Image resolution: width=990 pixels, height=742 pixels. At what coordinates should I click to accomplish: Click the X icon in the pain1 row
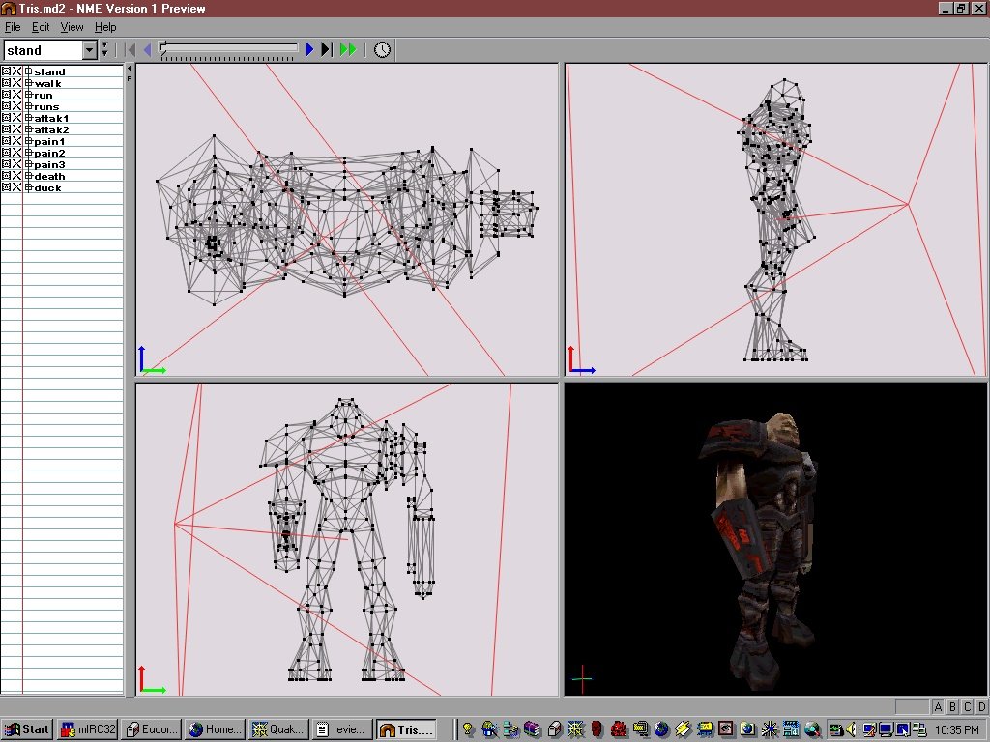pyautogui.click(x=17, y=141)
